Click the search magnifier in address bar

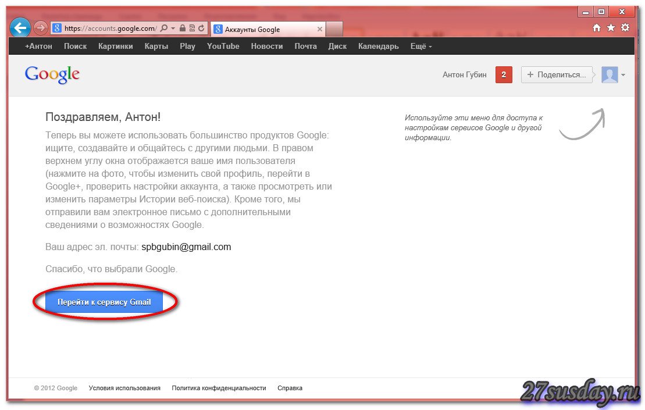click(163, 28)
